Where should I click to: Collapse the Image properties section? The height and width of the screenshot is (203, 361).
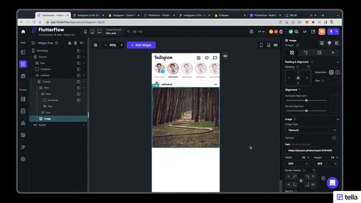click(x=338, y=120)
